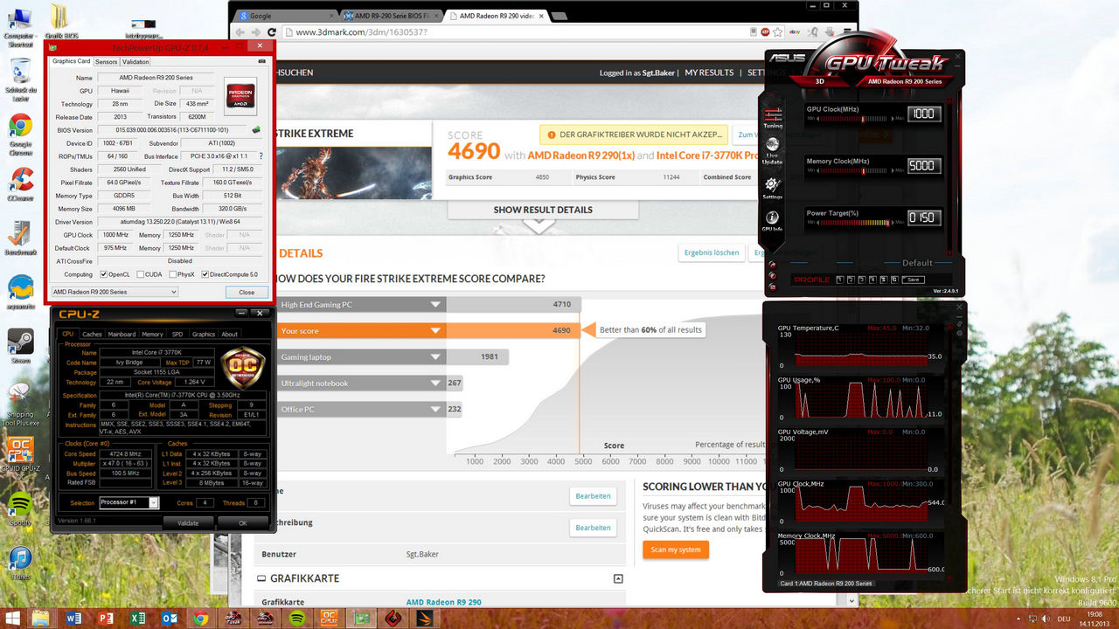
Task: Select profile 2 in GPU Tweak
Action: click(x=850, y=280)
